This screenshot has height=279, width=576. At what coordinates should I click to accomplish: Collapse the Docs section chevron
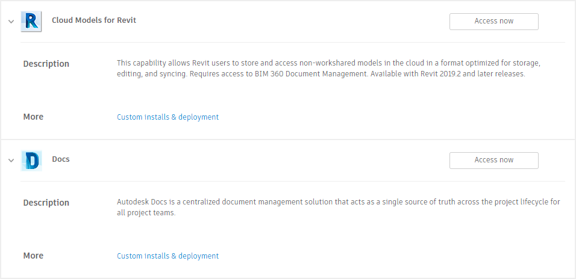coord(11,161)
